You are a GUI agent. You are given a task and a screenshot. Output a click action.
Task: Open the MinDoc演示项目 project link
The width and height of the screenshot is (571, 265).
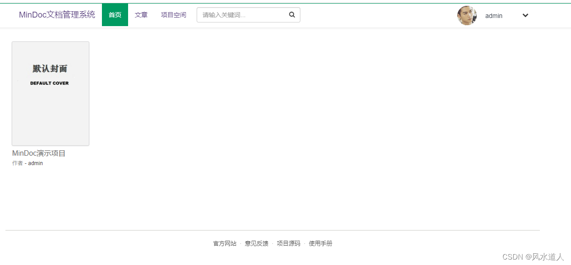pyautogui.click(x=38, y=153)
